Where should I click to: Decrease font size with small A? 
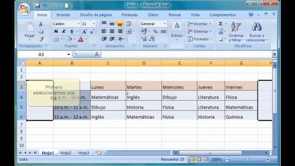92,31
